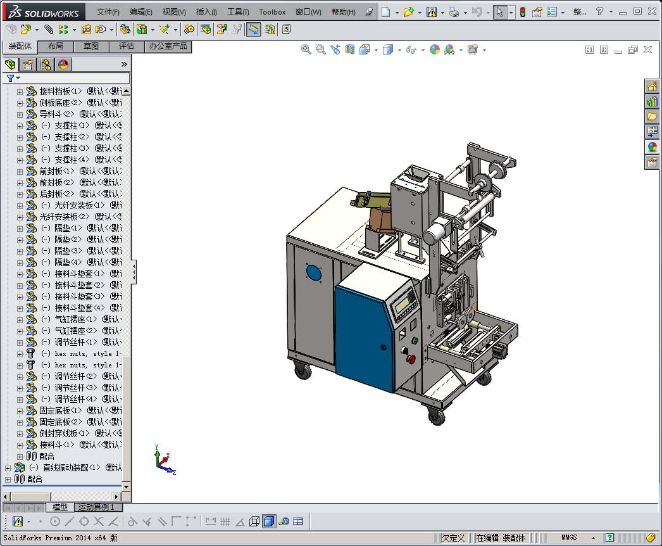Click the Measure tape icon in bottom toolbar
This screenshot has width=662, height=546.
[x=284, y=521]
